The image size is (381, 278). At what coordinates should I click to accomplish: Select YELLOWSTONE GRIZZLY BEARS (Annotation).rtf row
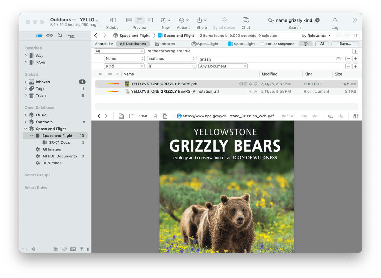point(175,91)
